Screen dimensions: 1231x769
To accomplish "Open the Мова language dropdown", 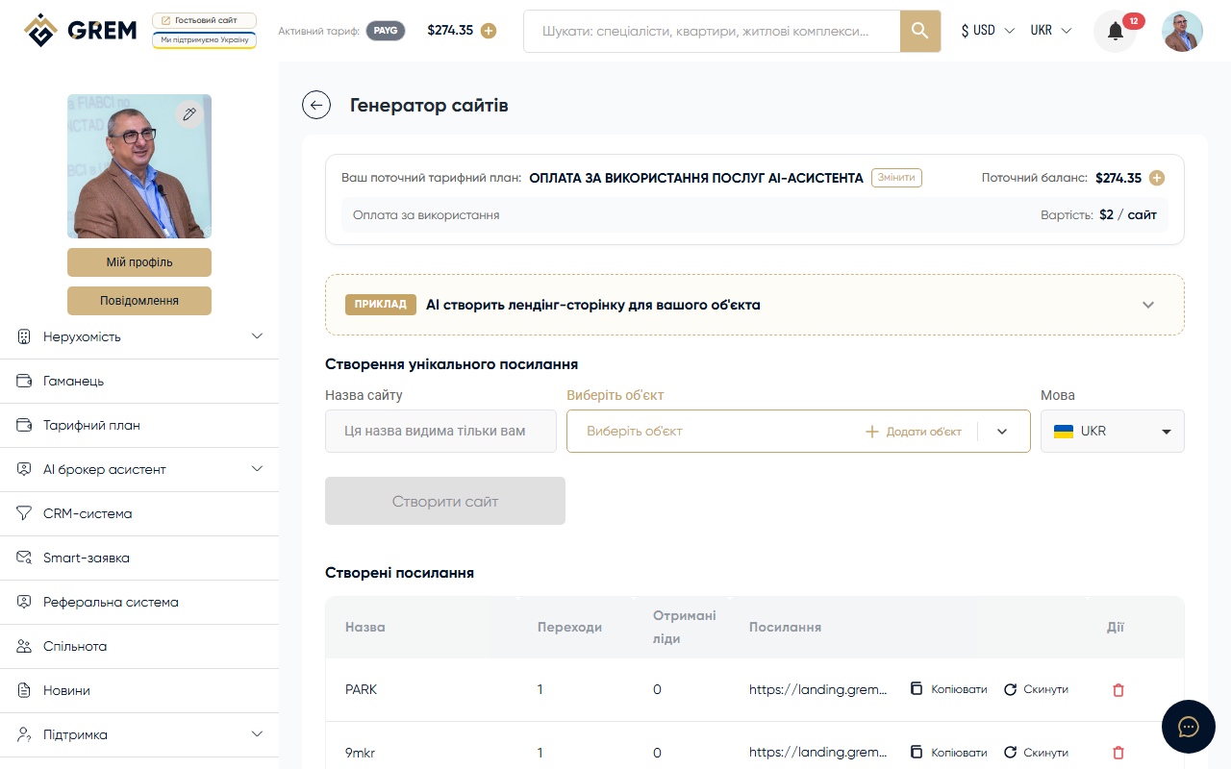I will click(1112, 431).
